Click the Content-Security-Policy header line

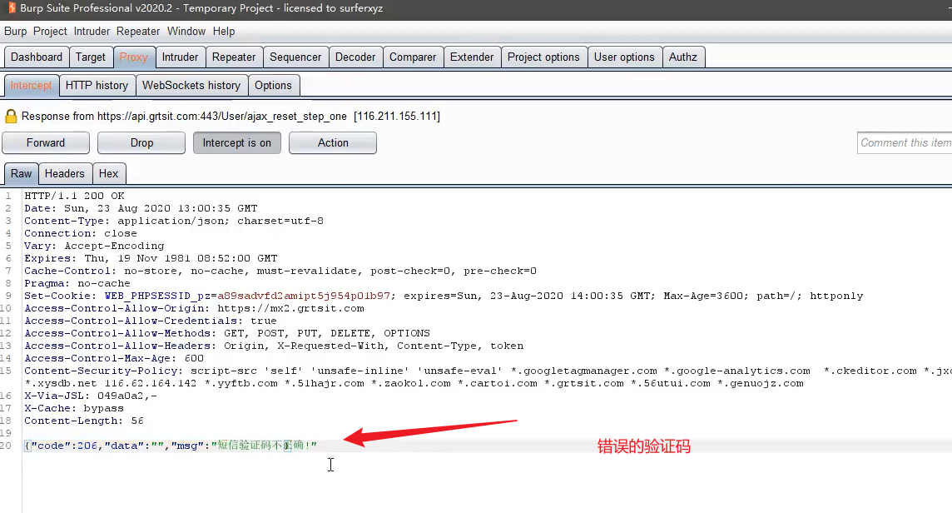point(488,377)
